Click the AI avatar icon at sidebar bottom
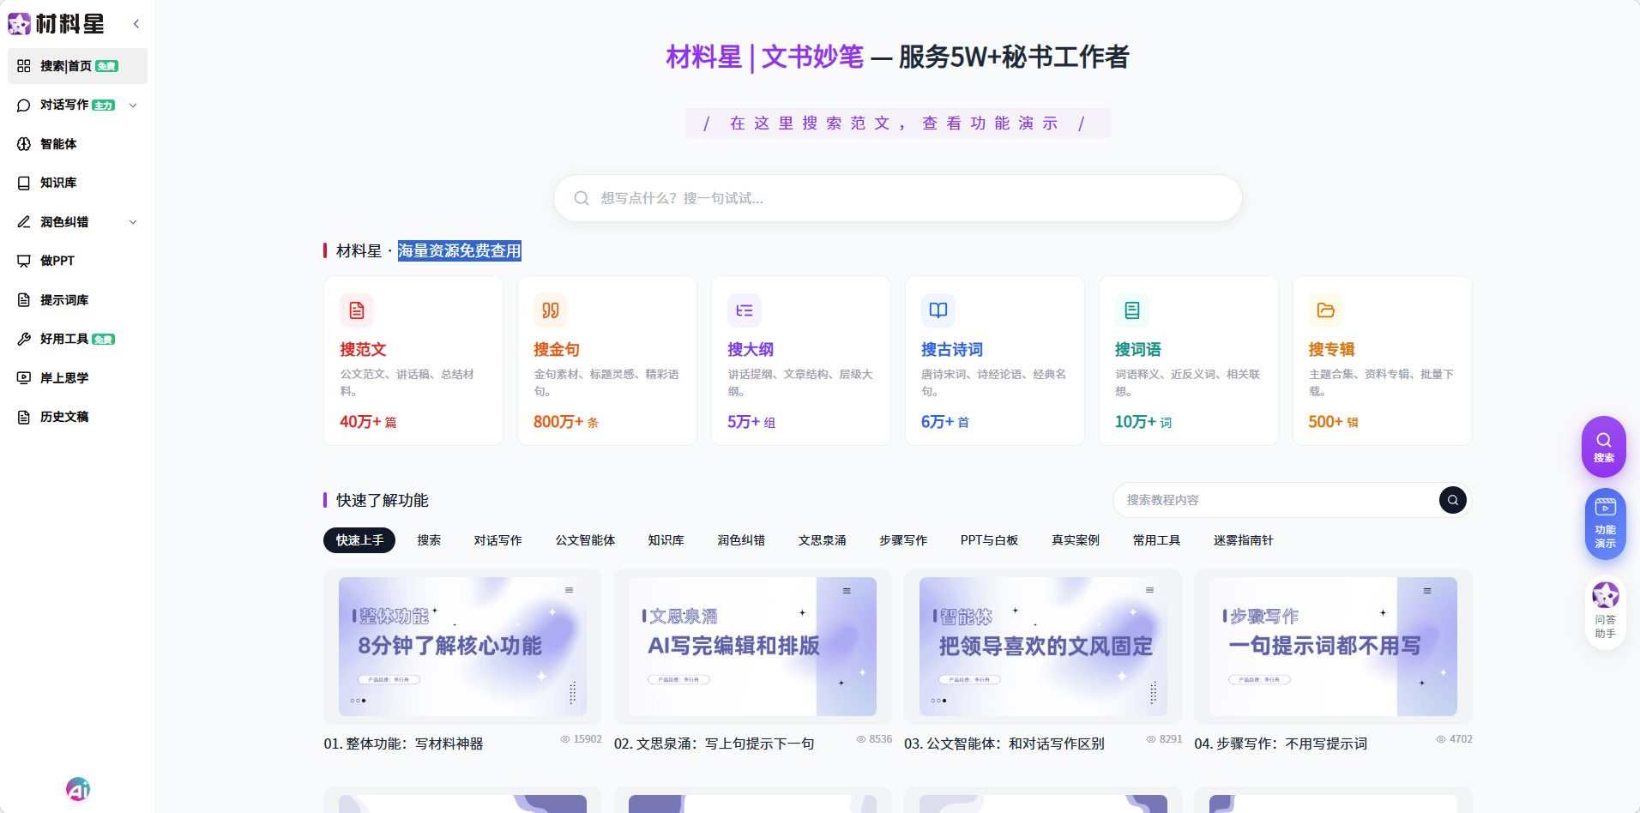 pos(78,789)
